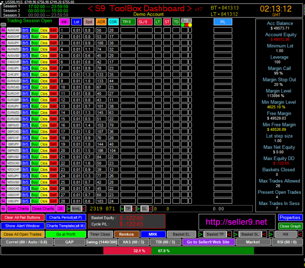Click the green arrow left of Basket SL
This screenshot has height=268, width=305.
(236, 234)
